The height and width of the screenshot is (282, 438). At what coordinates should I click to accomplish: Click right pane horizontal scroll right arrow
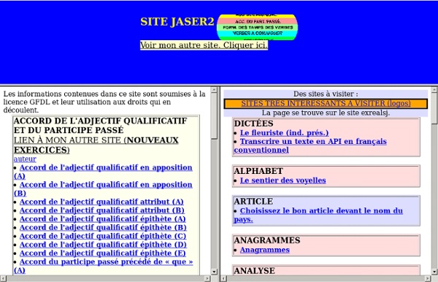point(427,278)
